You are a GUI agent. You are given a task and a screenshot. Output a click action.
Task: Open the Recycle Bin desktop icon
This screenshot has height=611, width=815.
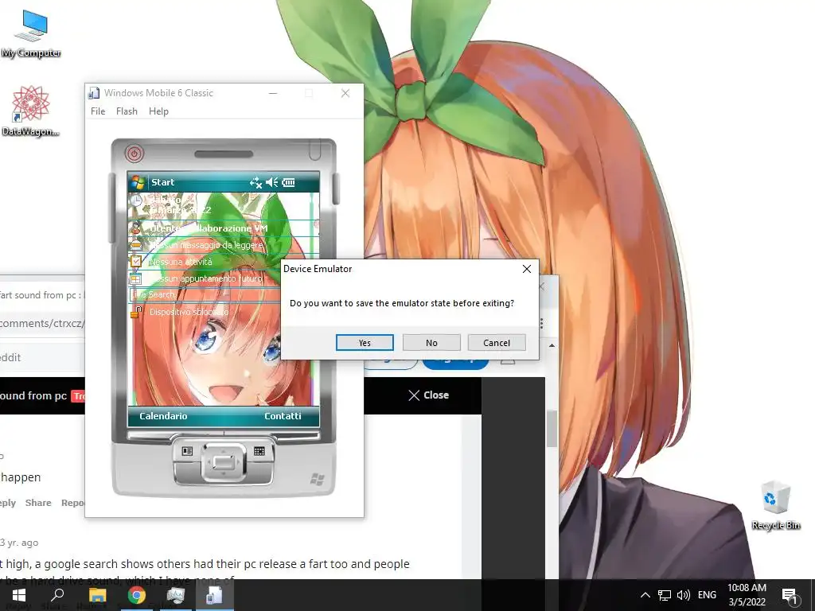[775, 505]
